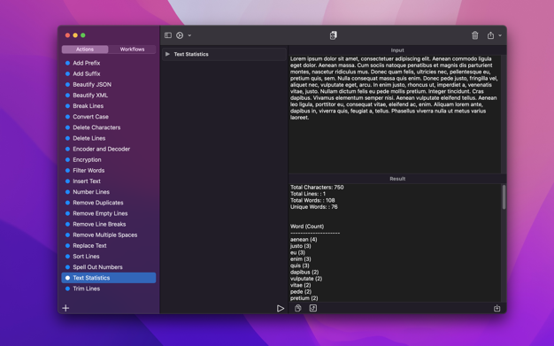The image size is (554, 346).
Task: Select the Number Lines action
Action: tap(109, 192)
